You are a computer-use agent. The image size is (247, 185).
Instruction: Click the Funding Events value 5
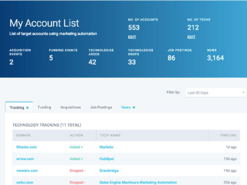point(51,58)
